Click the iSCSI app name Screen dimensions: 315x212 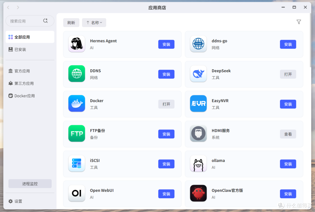(x=95, y=161)
